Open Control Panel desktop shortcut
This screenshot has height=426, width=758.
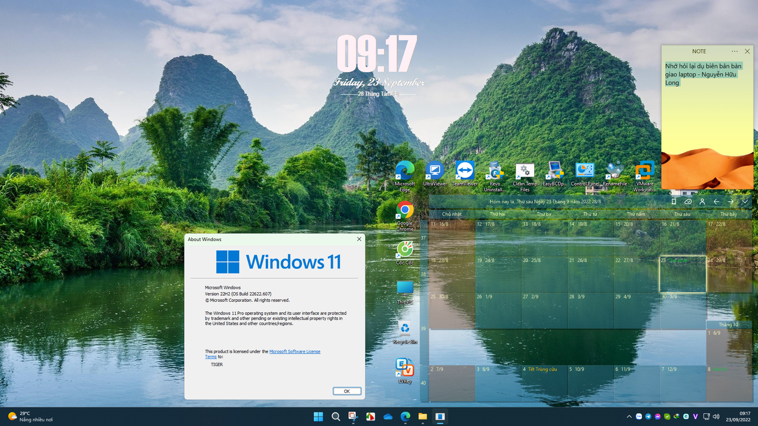[585, 172]
